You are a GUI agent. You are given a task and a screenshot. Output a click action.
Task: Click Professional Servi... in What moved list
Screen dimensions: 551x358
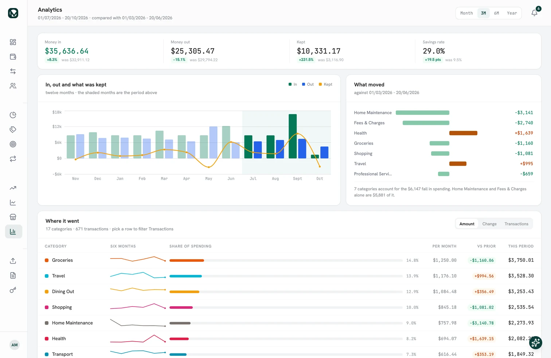click(373, 174)
